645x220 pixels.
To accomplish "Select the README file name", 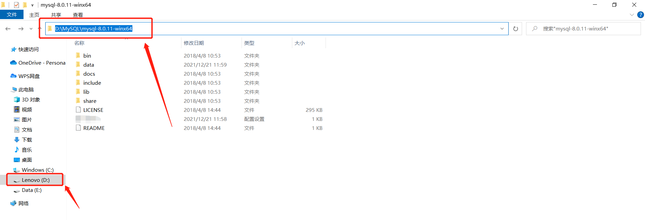I will [94, 128].
